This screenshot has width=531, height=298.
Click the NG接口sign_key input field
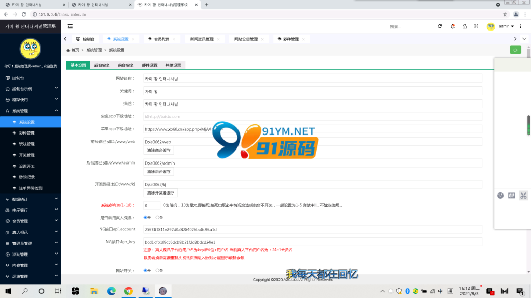pos(313,242)
